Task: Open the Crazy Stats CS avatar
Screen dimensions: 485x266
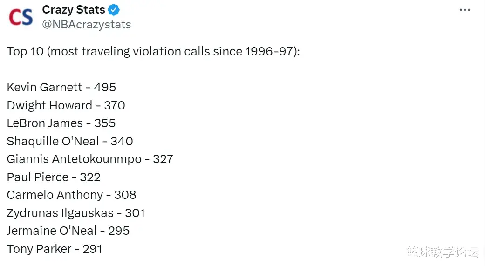Action: click(21, 17)
